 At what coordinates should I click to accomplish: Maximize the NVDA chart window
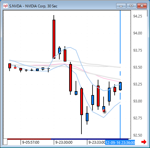click(132, 6)
